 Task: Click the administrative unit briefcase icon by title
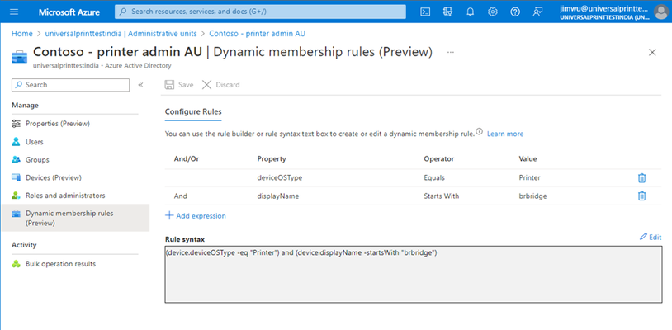pyautogui.click(x=19, y=56)
